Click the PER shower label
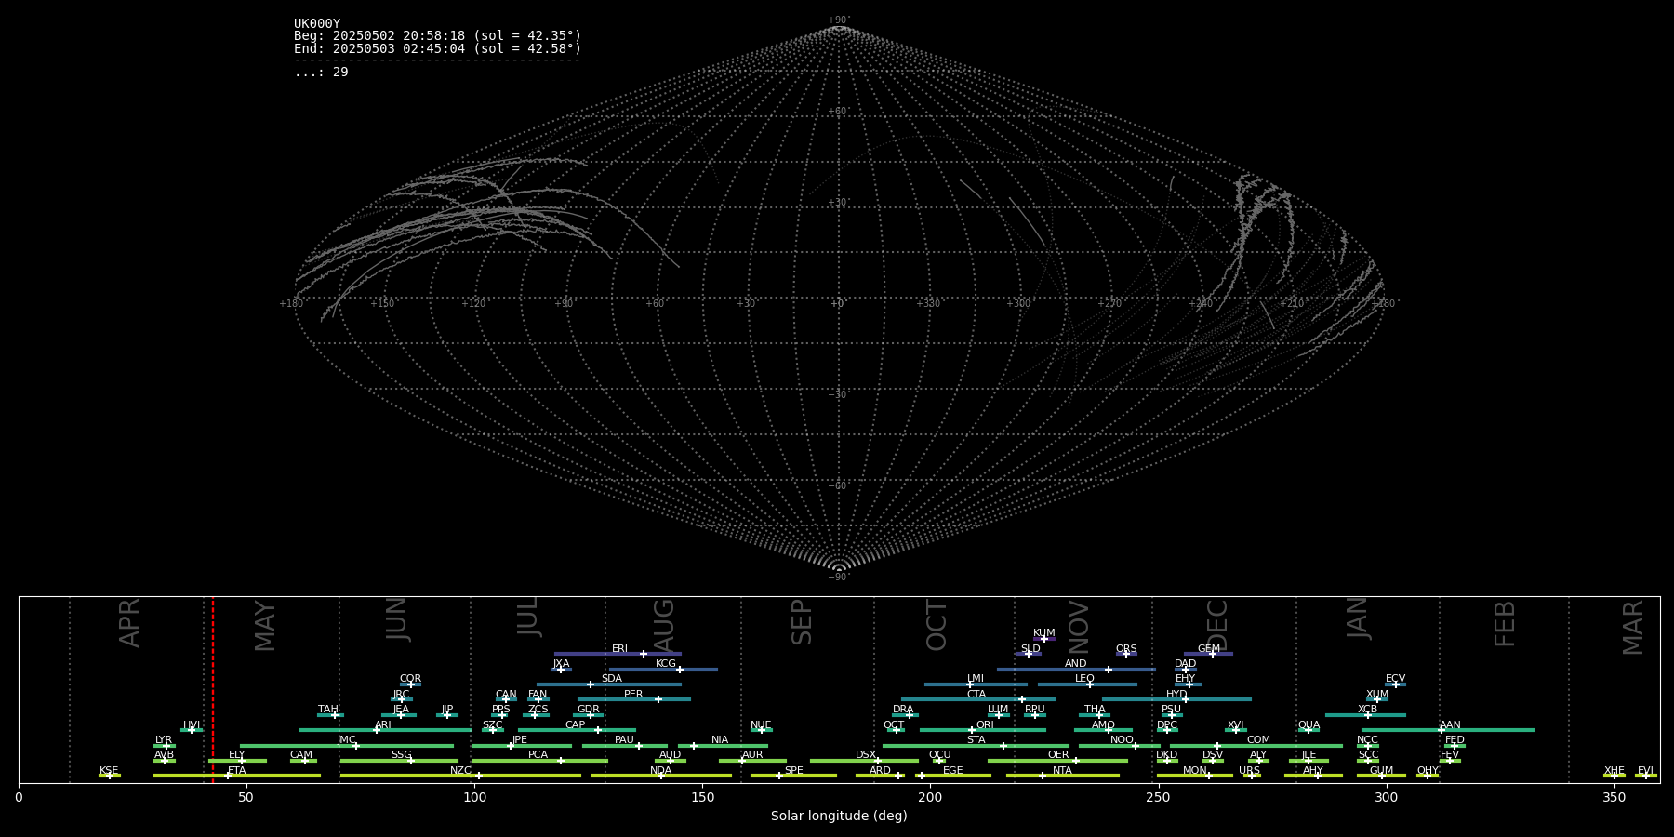The height and width of the screenshot is (837, 1674). [x=633, y=695]
